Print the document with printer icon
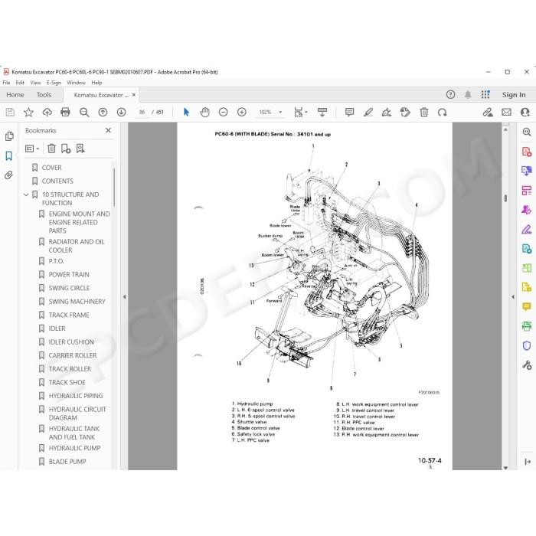 (x=65, y=112)
